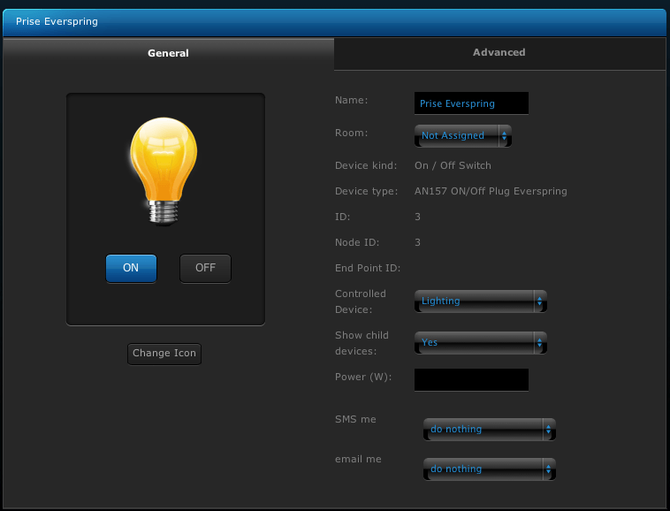Open the SMS me dropdown
The width and height of the screenshot is (670, 511).
click(490, 430)
